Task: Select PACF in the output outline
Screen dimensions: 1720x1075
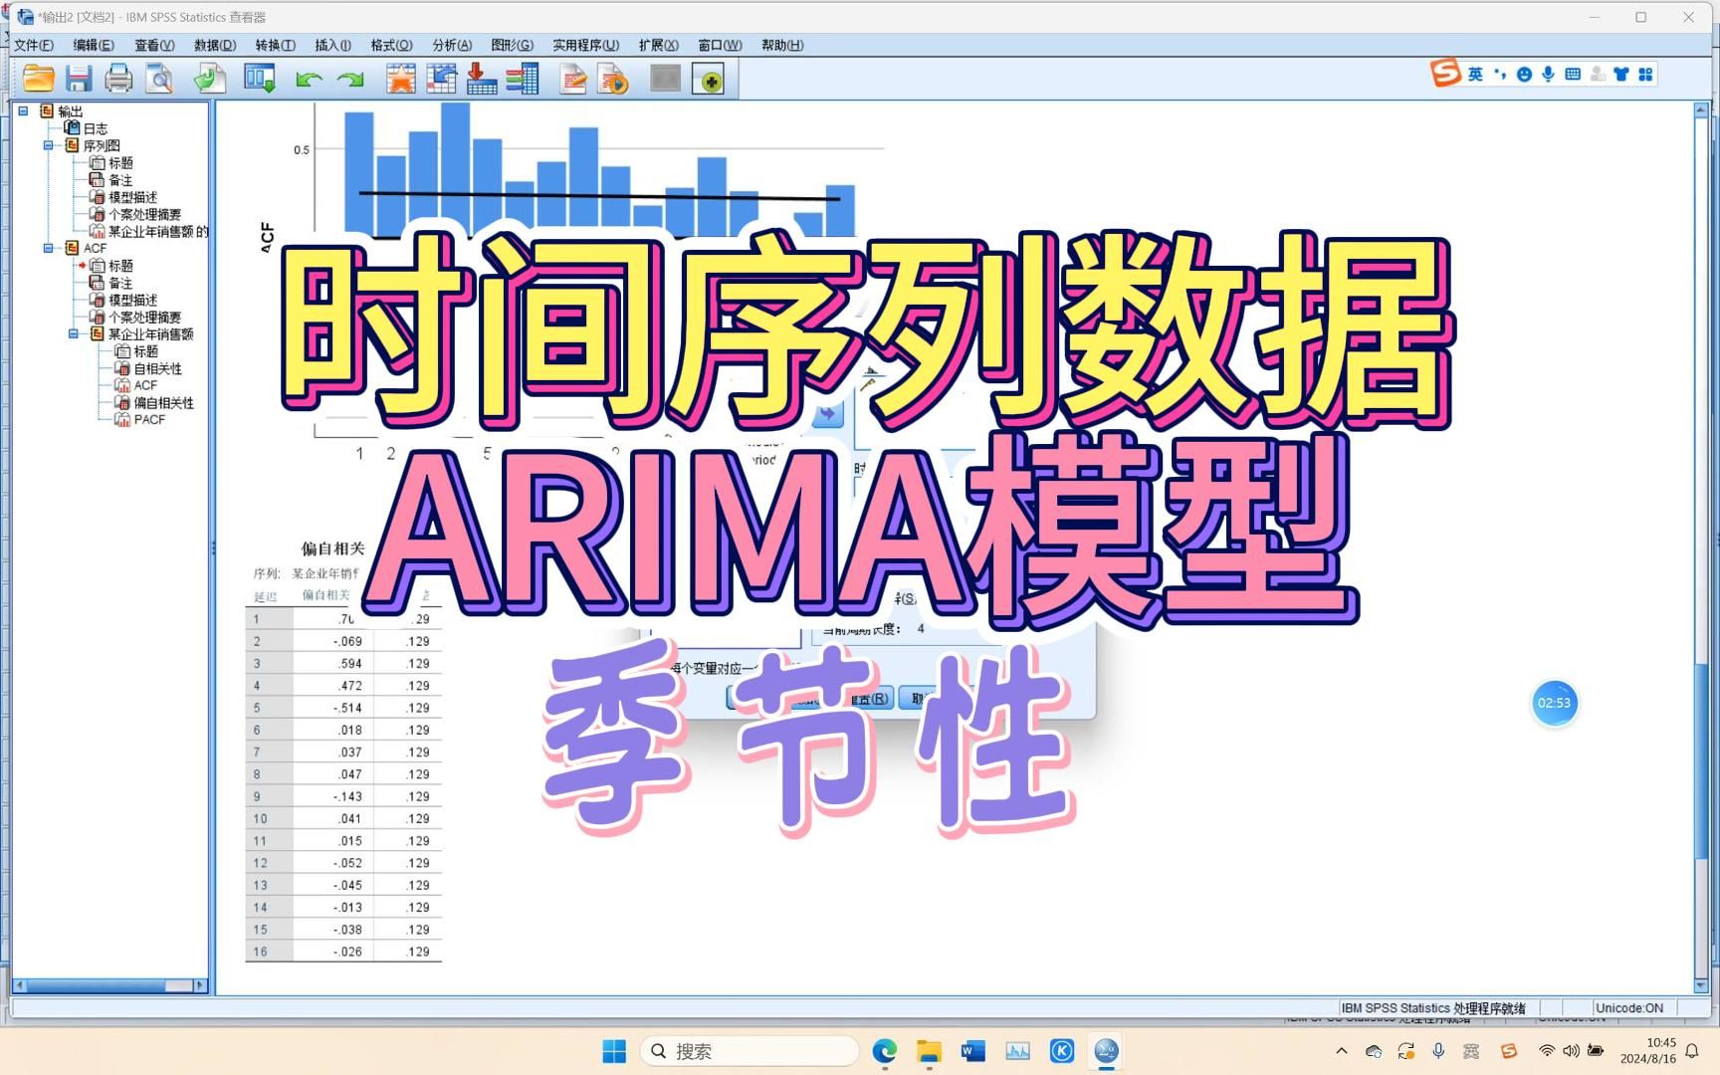Action: (x=149, y=419)
